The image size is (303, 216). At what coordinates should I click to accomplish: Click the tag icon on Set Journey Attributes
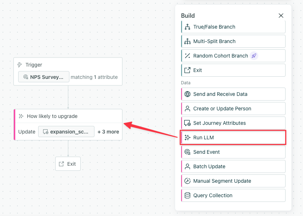[187, 123]
